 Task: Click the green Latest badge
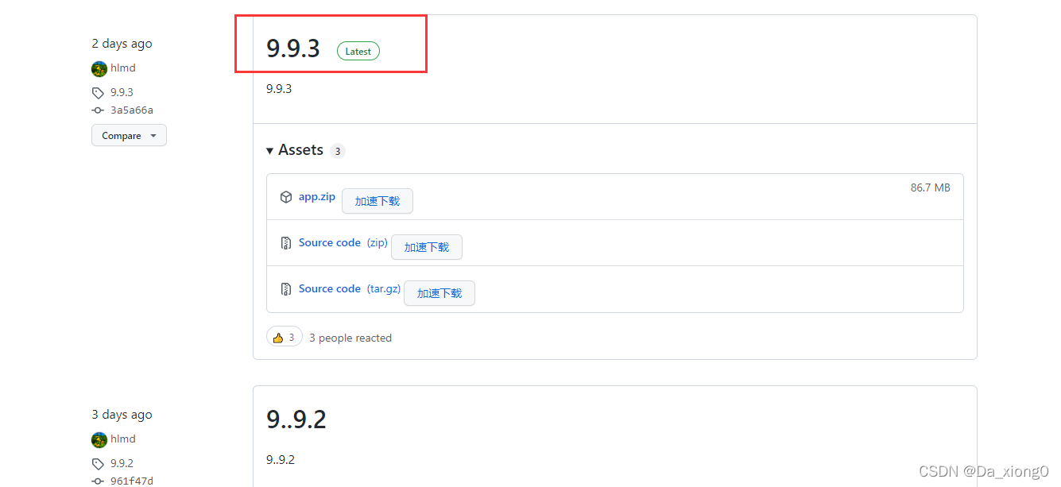coord(358,51)
